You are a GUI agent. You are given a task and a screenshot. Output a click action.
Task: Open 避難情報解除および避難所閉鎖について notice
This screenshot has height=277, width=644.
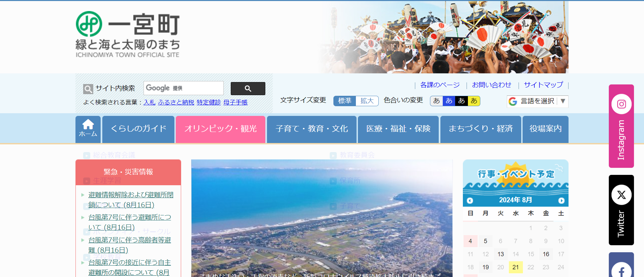tap(131, 200)
